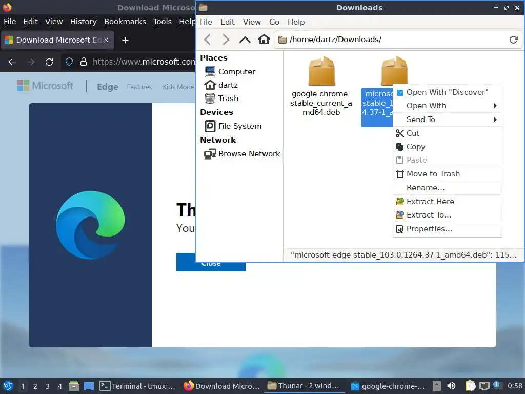Select the microsoft-edge-stable deb package icon
This screenshot has width=525, height=394.
[x=394, y=70]
